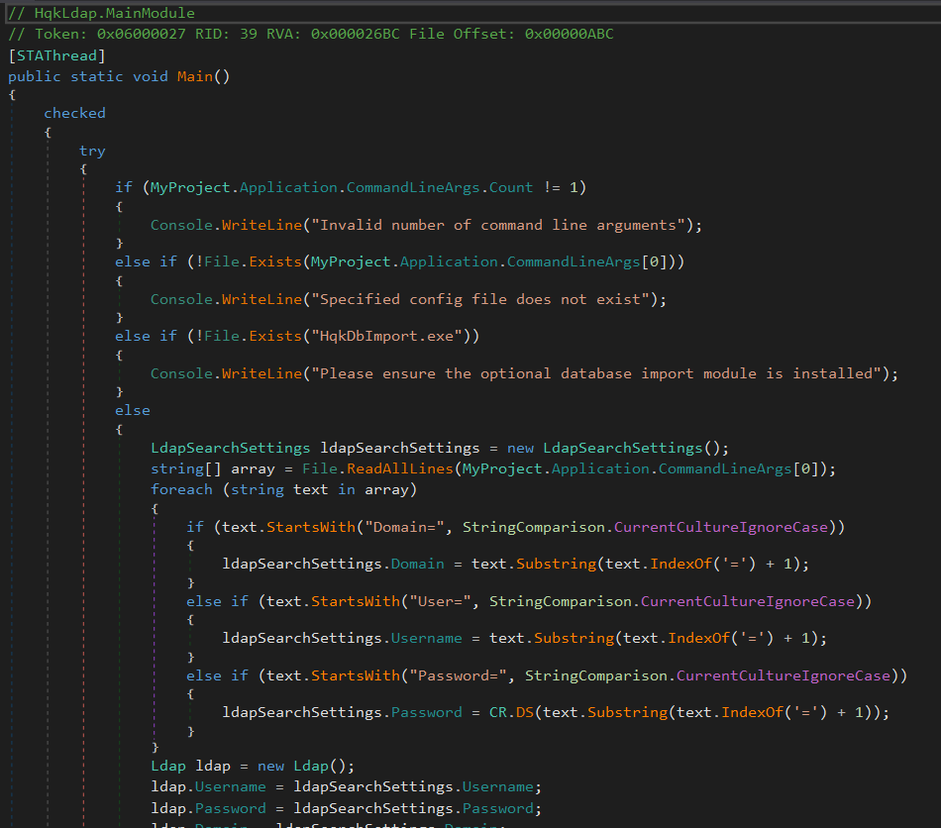Click WriteLine on the "Please ensure" line
This screenshot has width=941, height=828.
[261, 373]
